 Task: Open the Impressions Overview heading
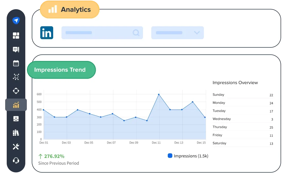click(x=235, y=83)
